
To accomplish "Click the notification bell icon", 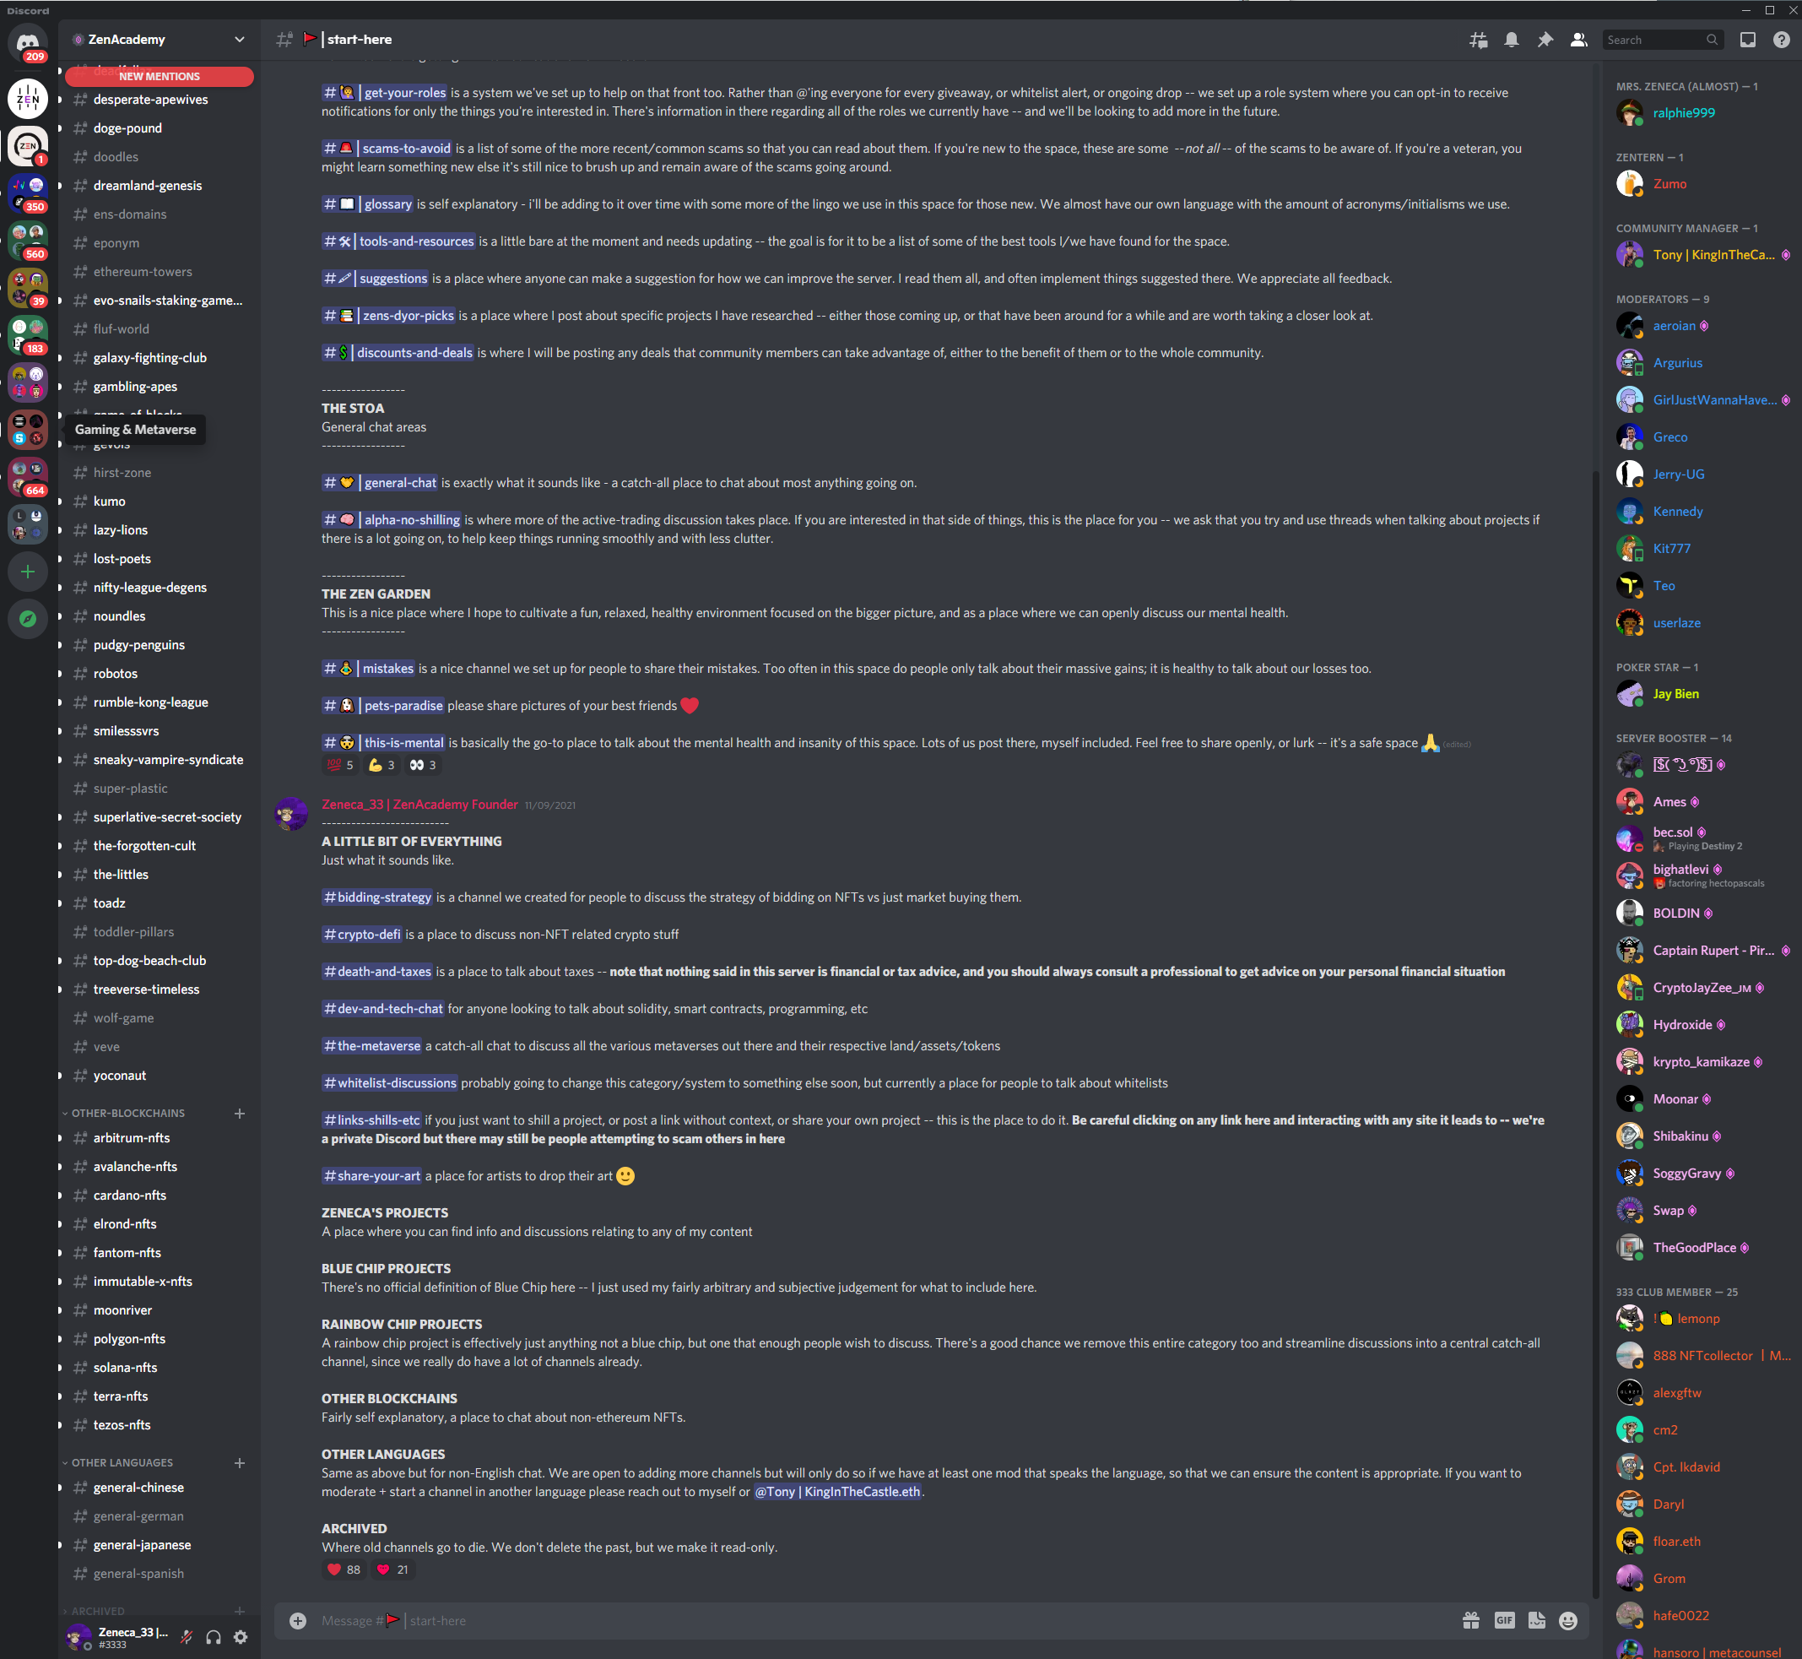I will (x=1513, y=39).
